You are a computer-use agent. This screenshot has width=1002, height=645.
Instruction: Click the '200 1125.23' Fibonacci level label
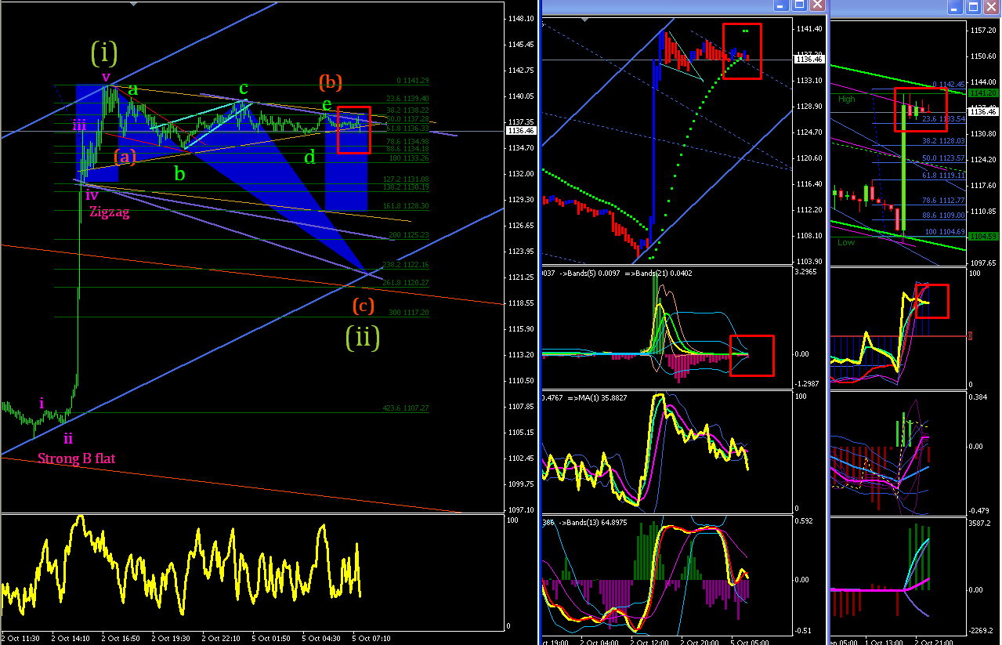[409, 235]
